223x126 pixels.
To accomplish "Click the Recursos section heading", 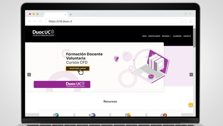I will click(x=110, y=101).
